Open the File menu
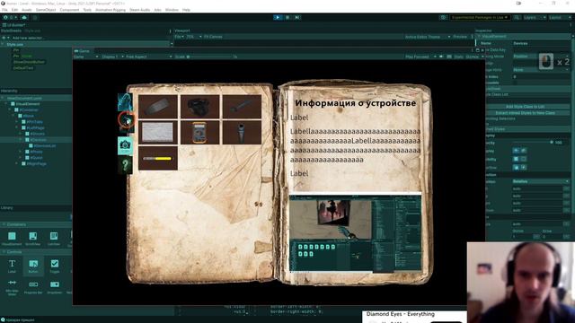The image size is (575, 323). tap(4, 10)
